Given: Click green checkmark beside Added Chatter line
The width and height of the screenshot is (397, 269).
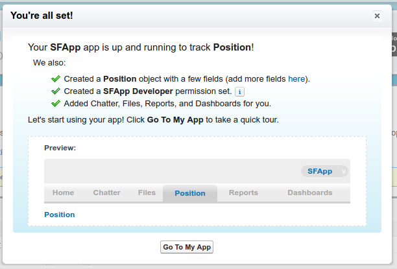Looking at the screenshot, I should coord(56,104).
